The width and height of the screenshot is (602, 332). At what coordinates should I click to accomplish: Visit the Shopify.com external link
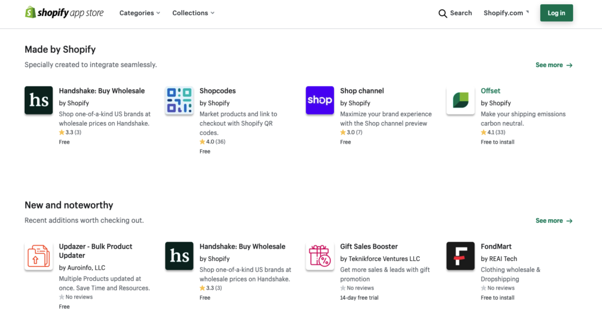(x=506, y=13)
